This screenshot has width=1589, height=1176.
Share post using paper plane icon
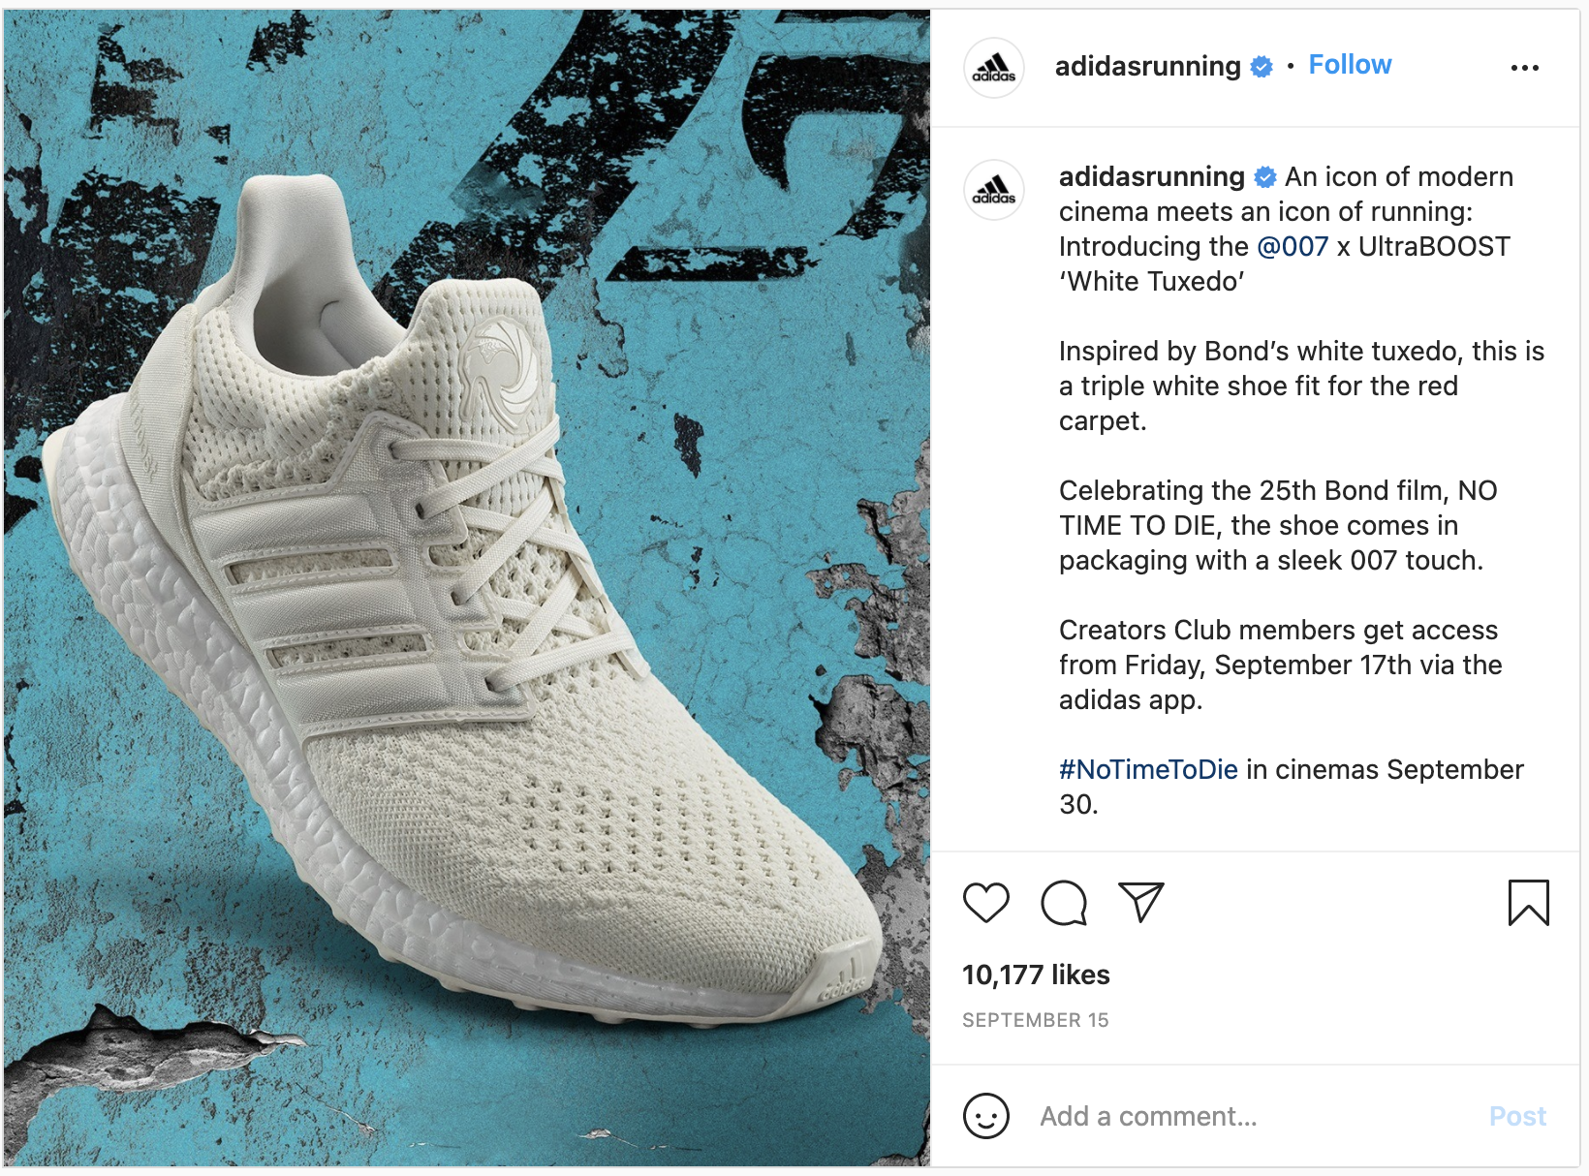[x=1141, y=902]
